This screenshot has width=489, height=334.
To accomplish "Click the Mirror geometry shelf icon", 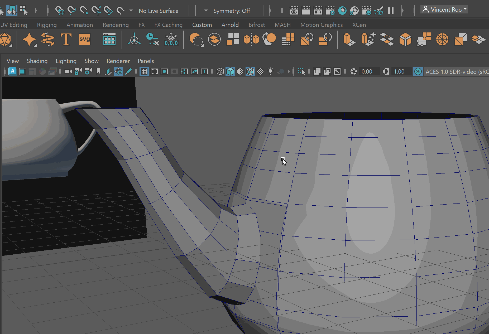I will tap(251, 40).
